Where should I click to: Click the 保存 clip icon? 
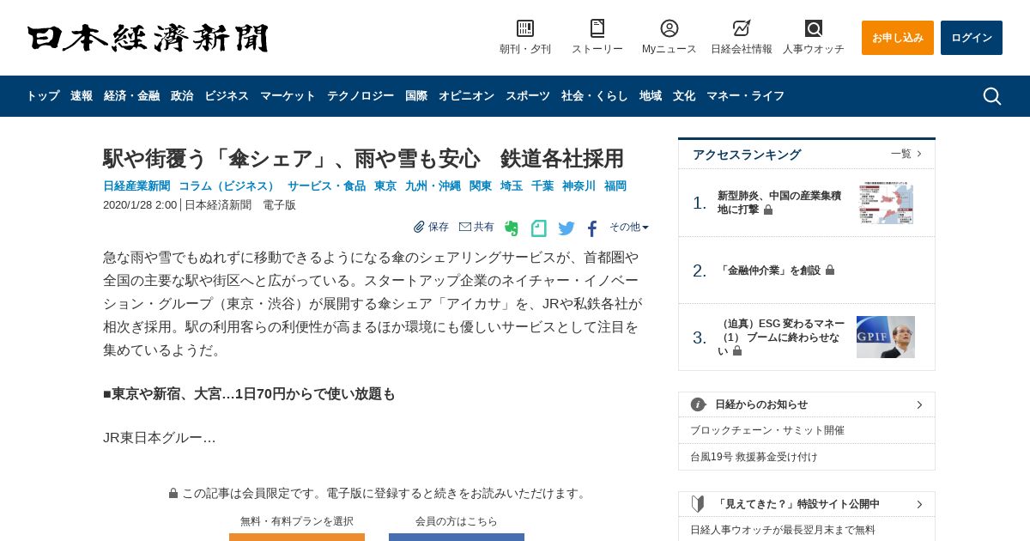click(419, 227)
